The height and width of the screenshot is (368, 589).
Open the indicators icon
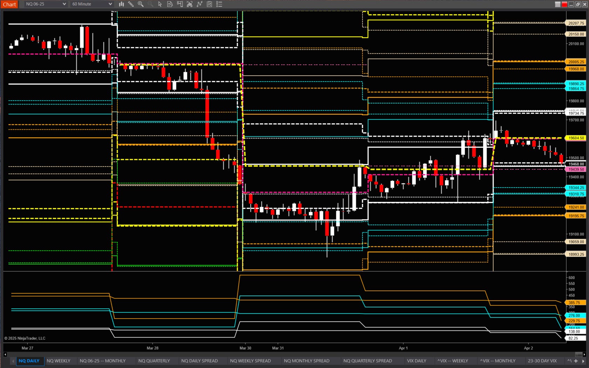[x=190, y=4]
